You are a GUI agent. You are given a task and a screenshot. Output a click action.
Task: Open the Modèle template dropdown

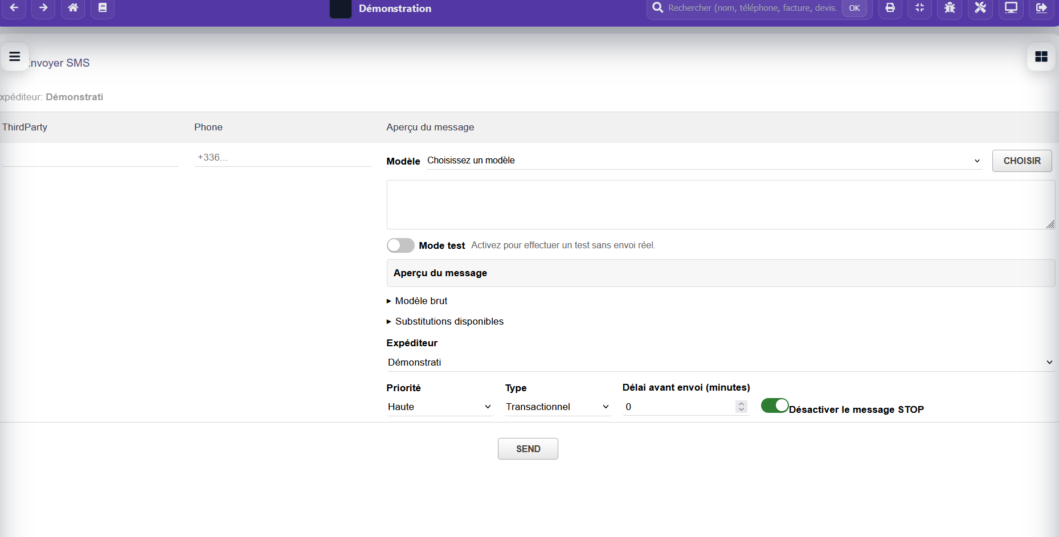pos(704,161)
